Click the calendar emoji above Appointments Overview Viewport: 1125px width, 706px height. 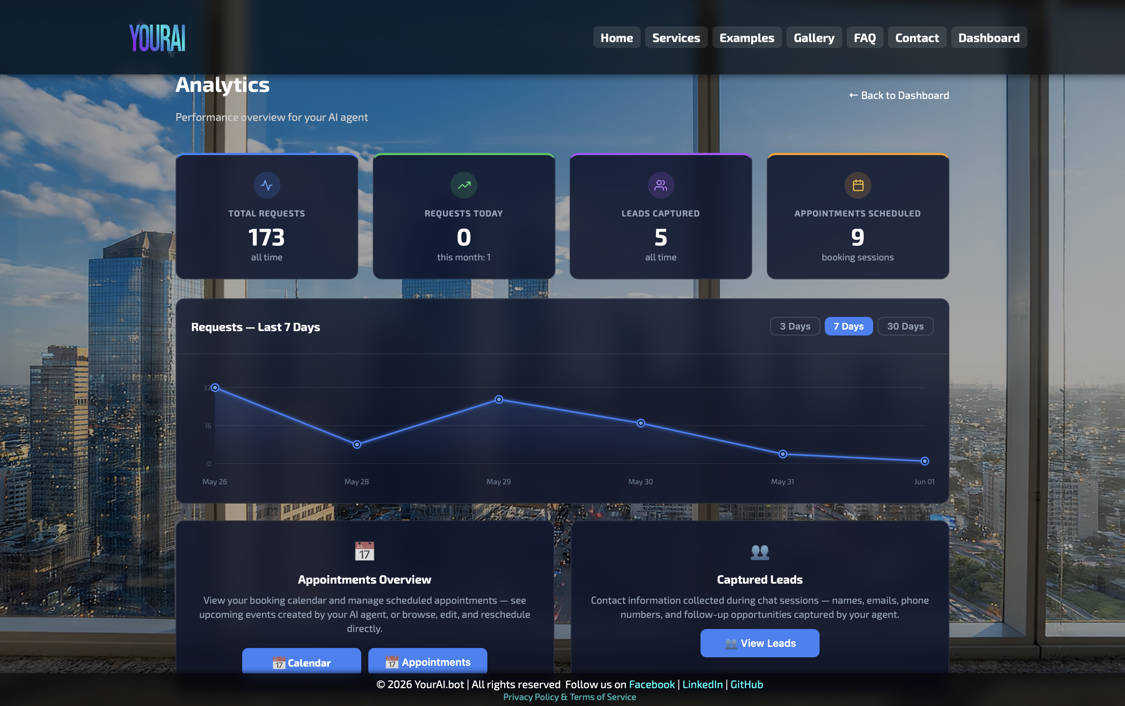pyautogui.click(x=364, y=551)
